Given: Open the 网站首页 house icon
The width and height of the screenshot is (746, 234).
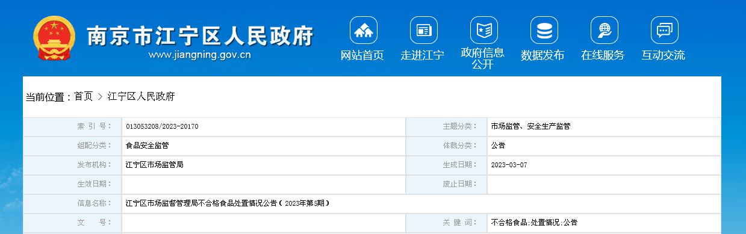Looking at the screenshot, I should (x=364, y=30).
